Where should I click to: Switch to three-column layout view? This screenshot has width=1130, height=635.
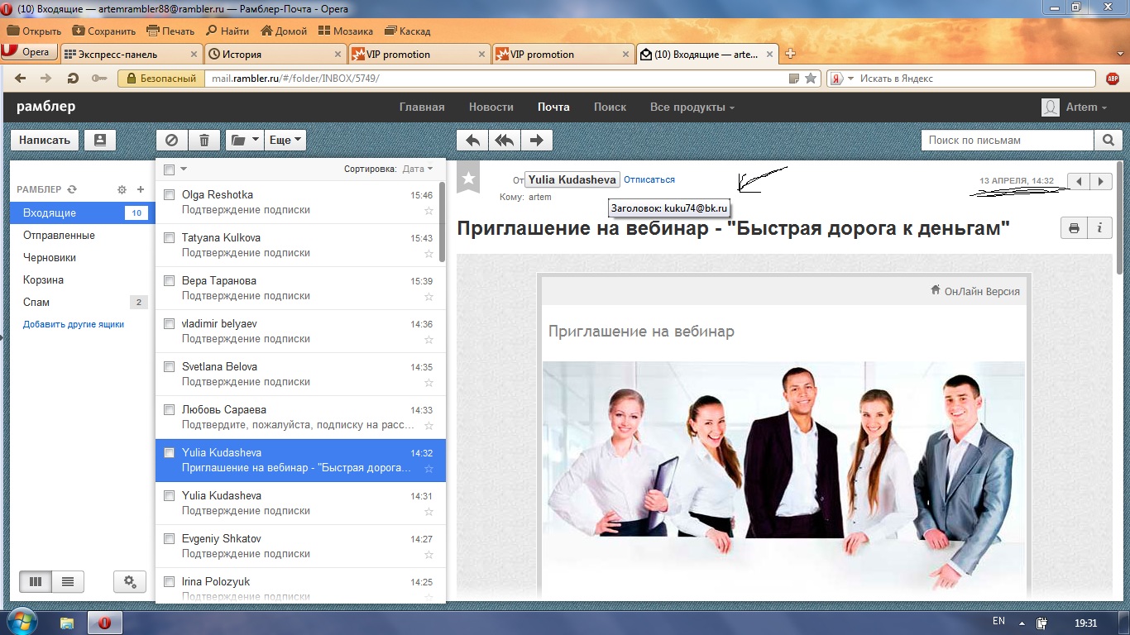coord(36,581)
